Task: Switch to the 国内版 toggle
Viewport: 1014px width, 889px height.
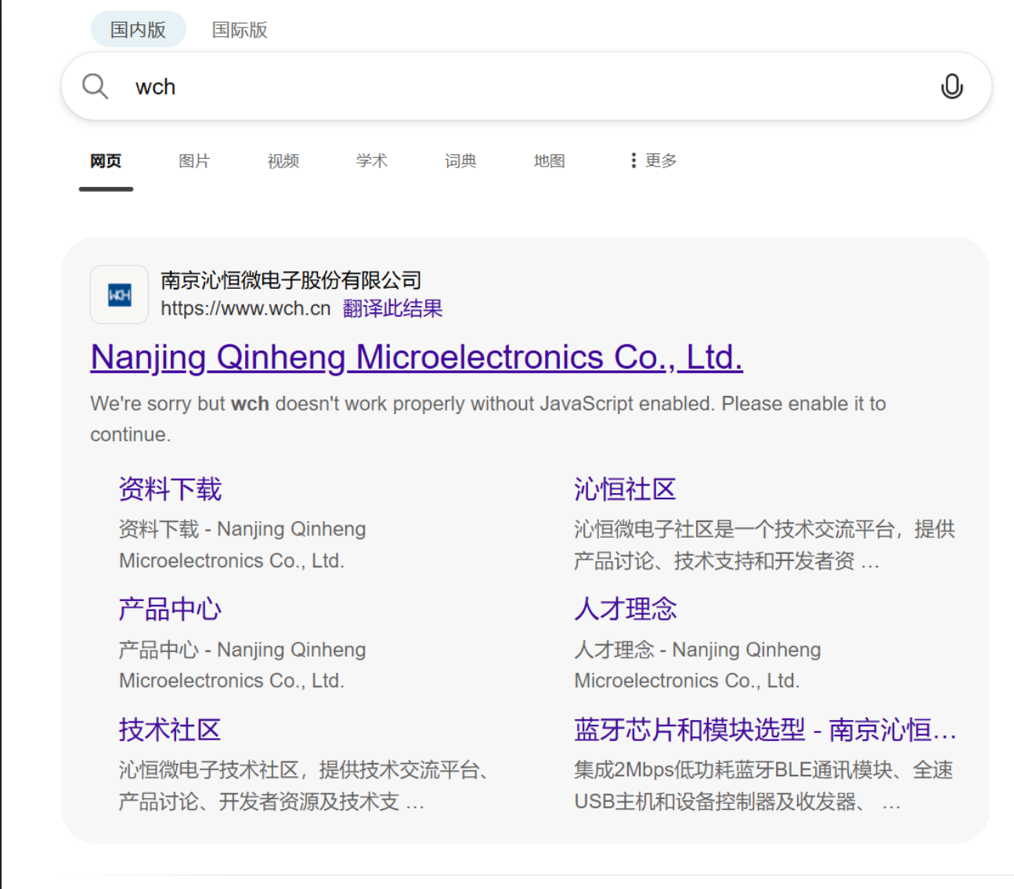Action: (138, 30)
